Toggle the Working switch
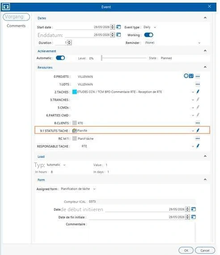220x255 pixels. point(148,35)
